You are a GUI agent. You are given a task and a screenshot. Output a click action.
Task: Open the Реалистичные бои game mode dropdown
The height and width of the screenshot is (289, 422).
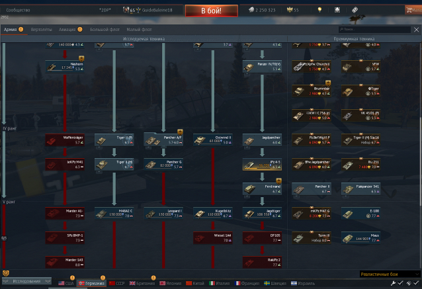pyautogui.click(x=390, y=274)
